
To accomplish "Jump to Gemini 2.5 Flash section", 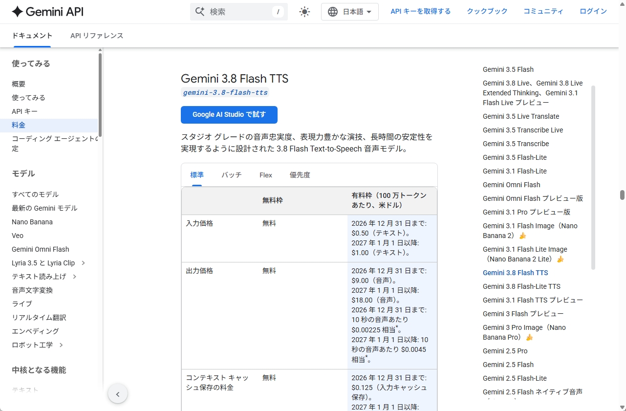I will coord(508,365).
